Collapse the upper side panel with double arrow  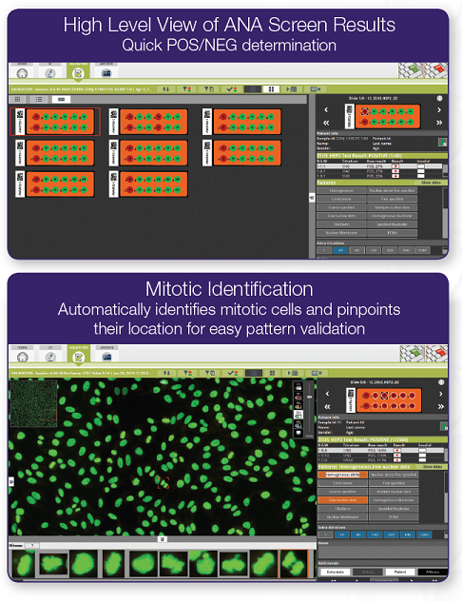[x=312, y=198]
